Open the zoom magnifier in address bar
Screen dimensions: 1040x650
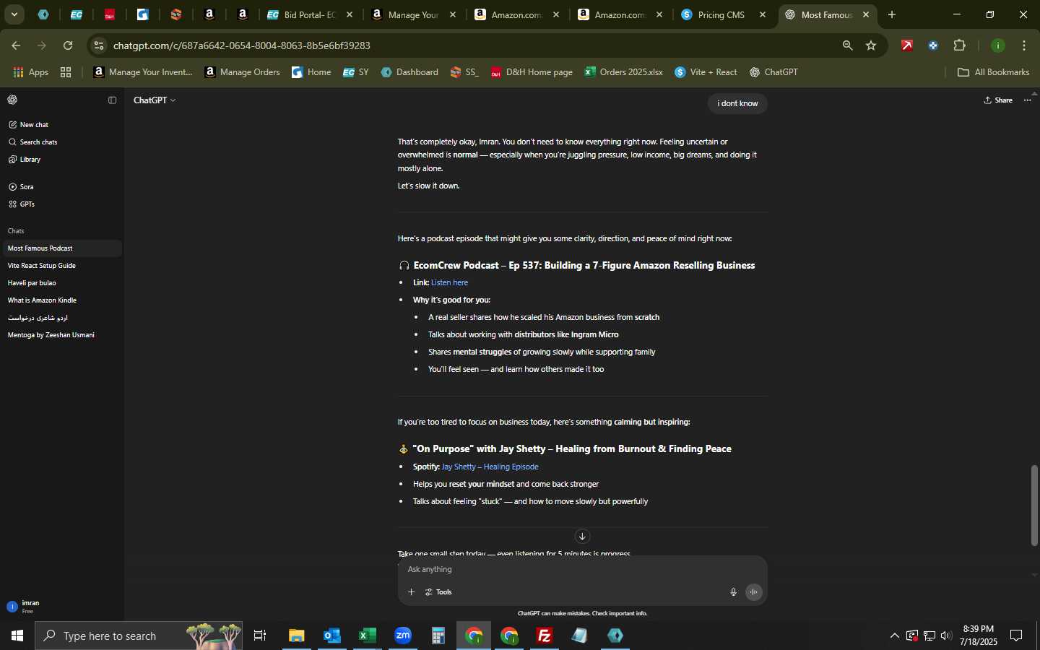point(847,45)
